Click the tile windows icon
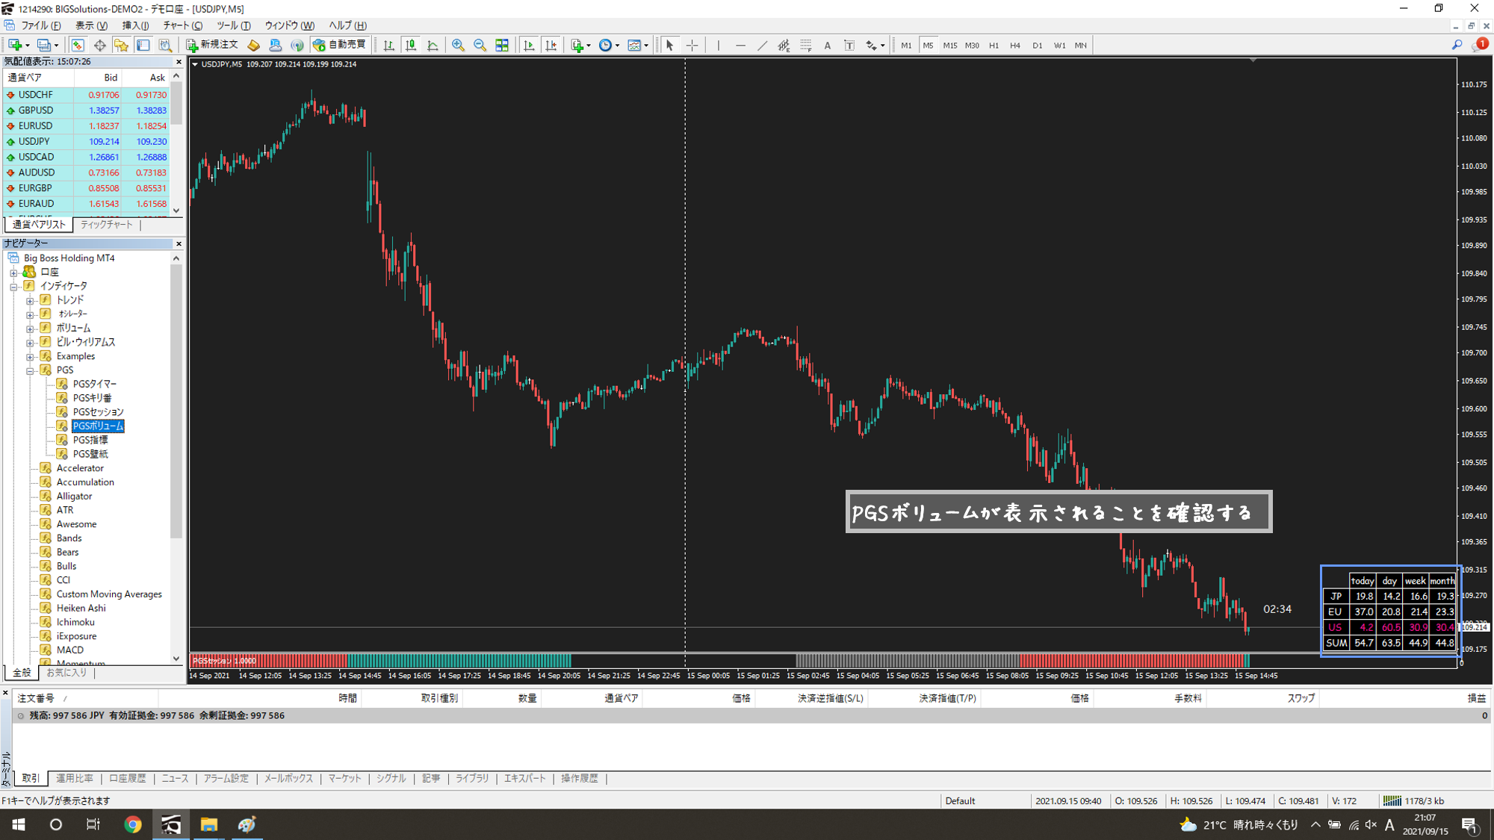Viewport: 1494px width, 840px height. pyautogui.click(x=502, y=46)
